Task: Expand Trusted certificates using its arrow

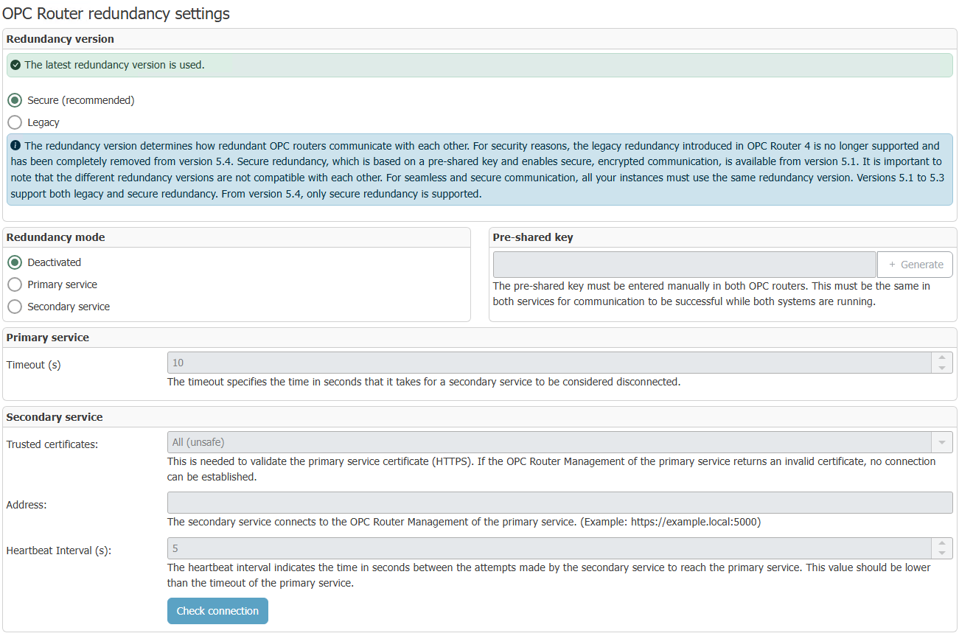Action: (942, 442)
